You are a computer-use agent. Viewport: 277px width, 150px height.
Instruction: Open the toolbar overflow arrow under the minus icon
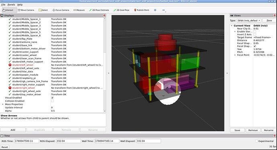(x=165, y=12)
